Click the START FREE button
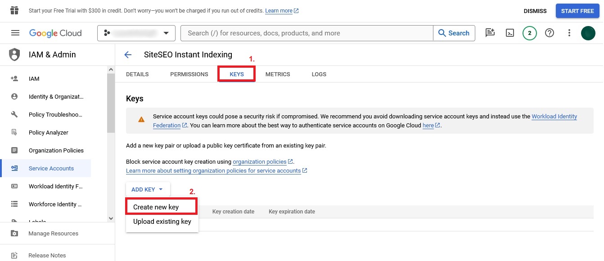The height and width of the screenshot is (261, 604). (577, 11)
